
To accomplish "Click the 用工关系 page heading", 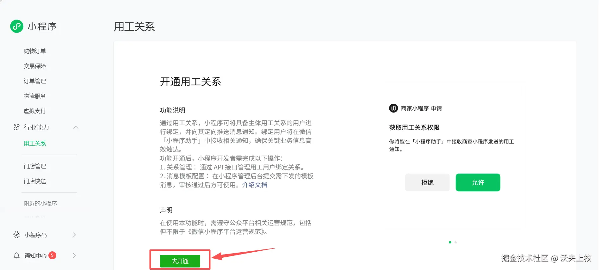I will 134,27.
